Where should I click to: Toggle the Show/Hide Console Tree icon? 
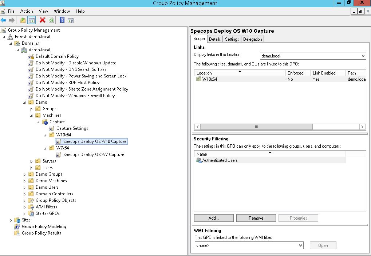31,20
